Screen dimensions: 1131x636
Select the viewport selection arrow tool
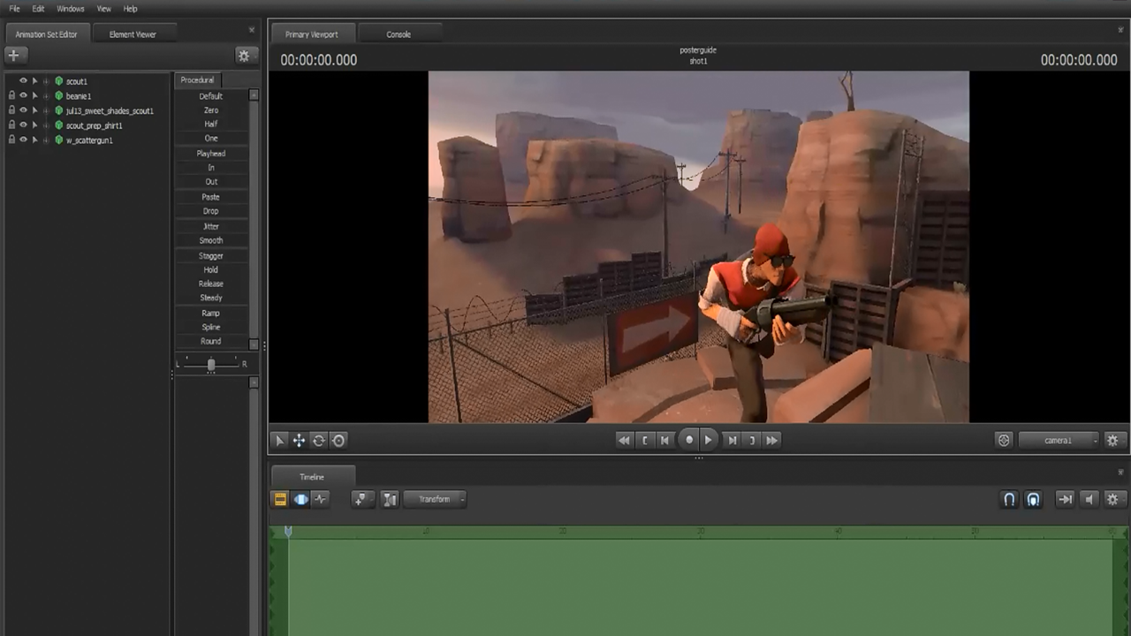[279, 440]
